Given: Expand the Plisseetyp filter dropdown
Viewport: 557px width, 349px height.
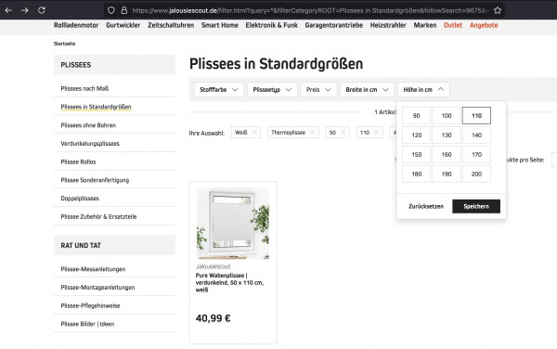Looking at the screenshot, I should [x=272, y=89].
